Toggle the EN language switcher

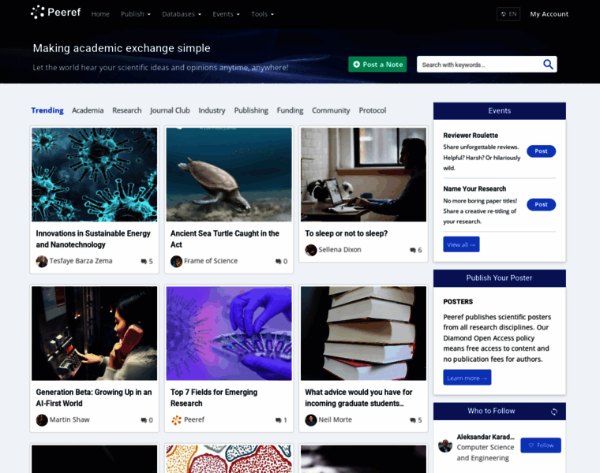tap(508, 13)
